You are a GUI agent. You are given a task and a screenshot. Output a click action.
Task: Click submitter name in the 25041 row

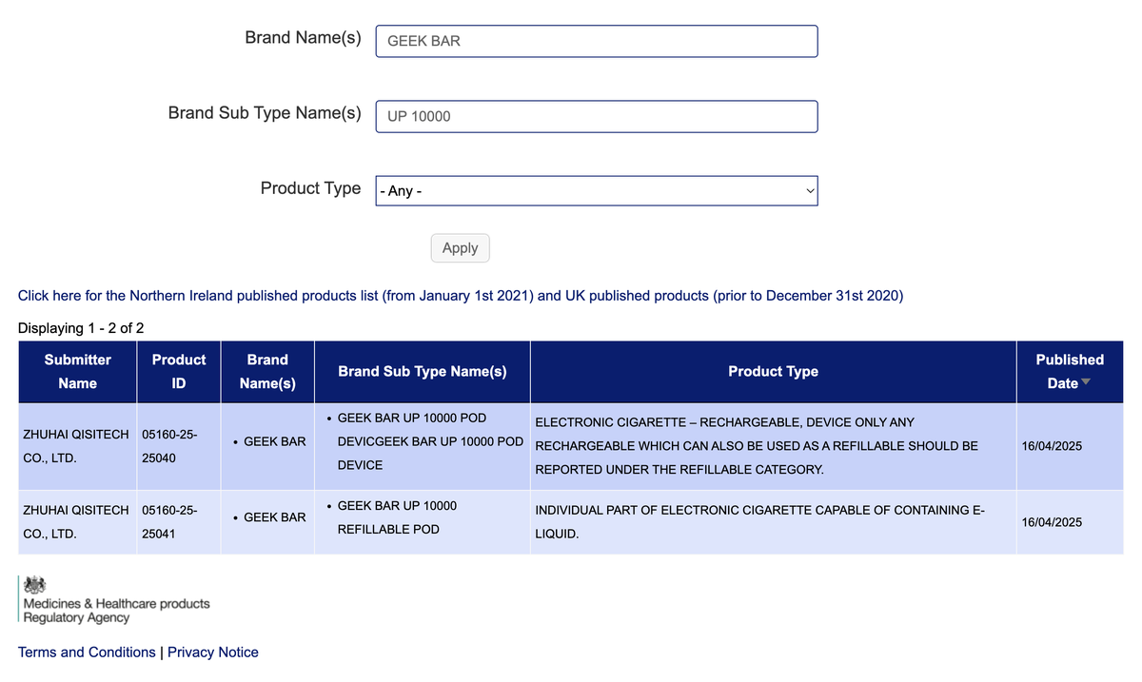pos(75,522)
